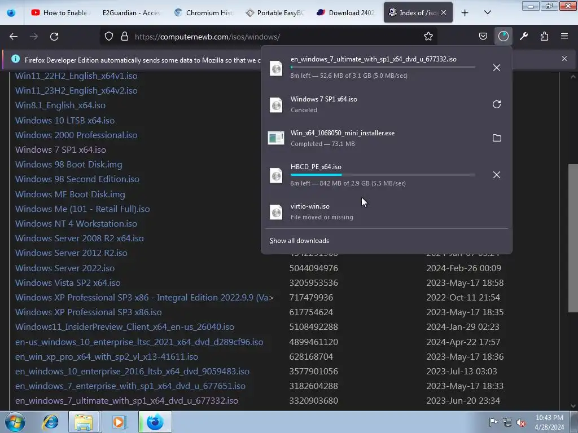
Task: Click the Firefox taskbar icon
Action: [x=155, y=422]
